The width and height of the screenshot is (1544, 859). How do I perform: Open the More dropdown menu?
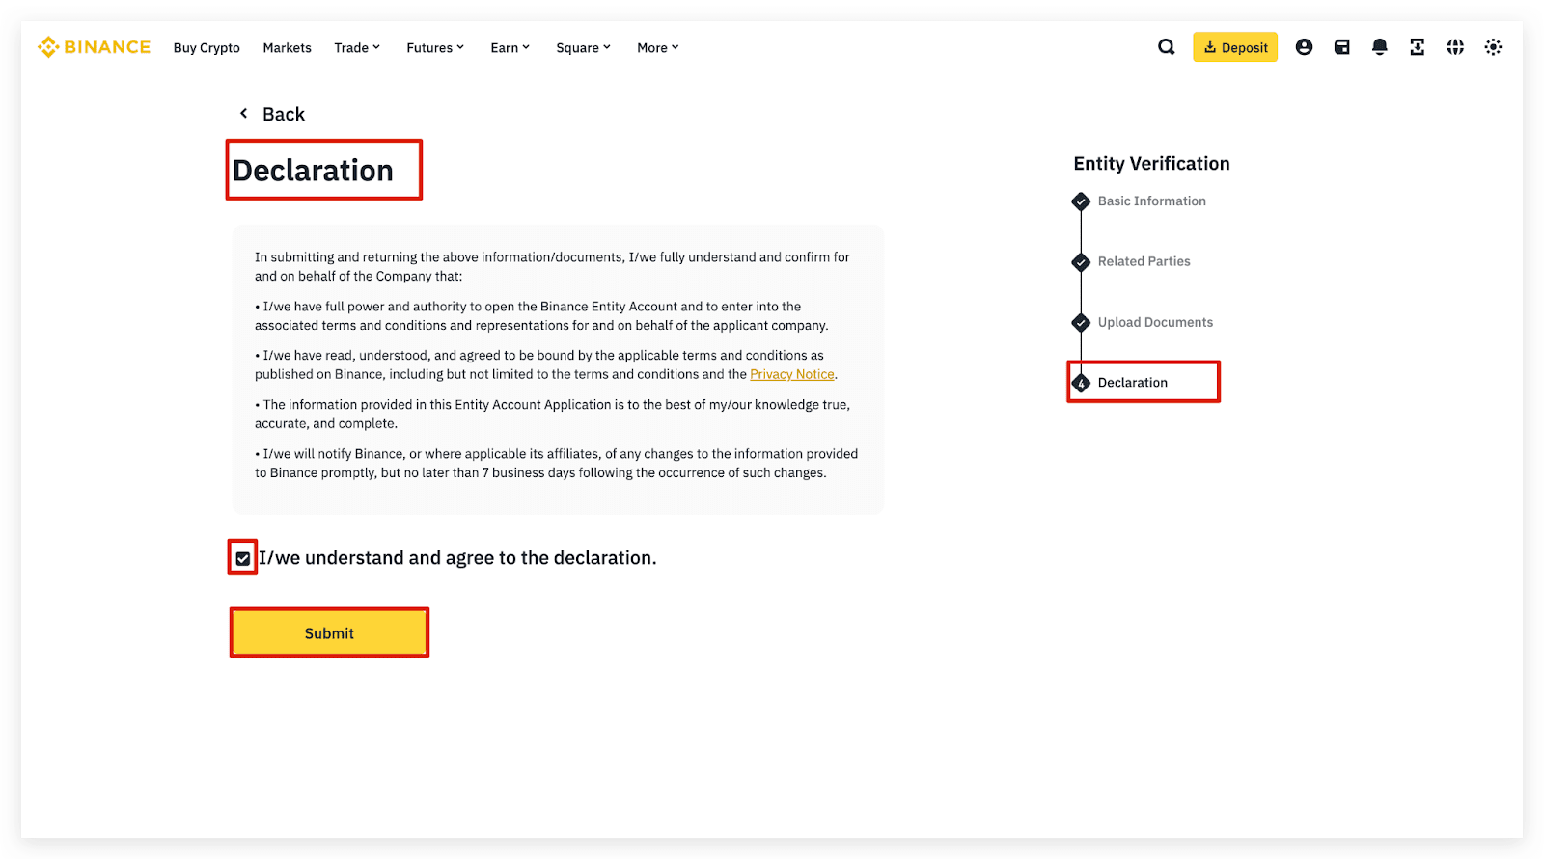(657, 48)
